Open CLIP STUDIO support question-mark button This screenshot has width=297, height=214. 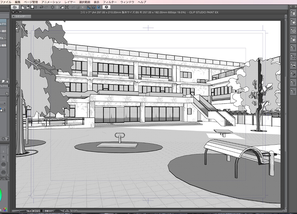pyautogui.click(x=106, y=7)
